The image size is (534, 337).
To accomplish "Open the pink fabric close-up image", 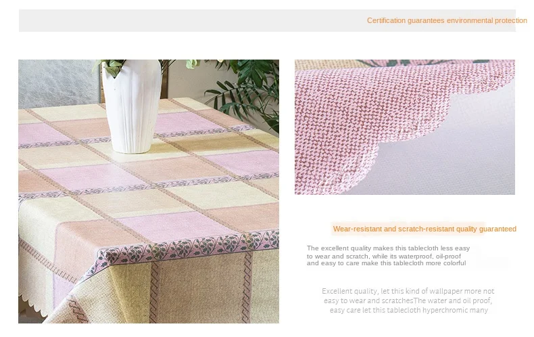I will tap(405, 127).
